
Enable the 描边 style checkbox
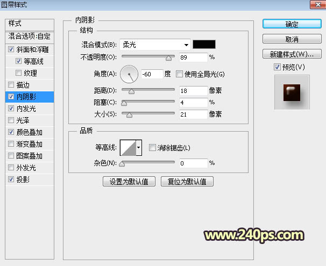click(x=11, y=85)
